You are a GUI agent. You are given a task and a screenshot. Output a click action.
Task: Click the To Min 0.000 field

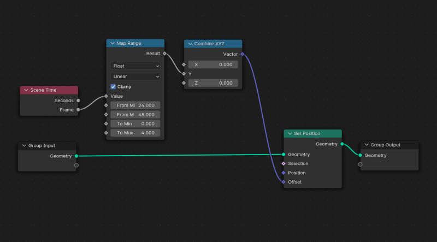coord(135,124)
